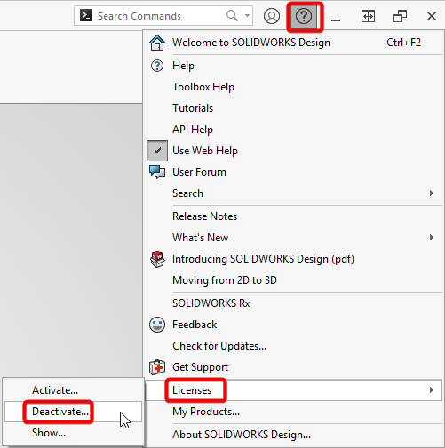Launch SOLIDWORKS Rx

click(211, 303)
